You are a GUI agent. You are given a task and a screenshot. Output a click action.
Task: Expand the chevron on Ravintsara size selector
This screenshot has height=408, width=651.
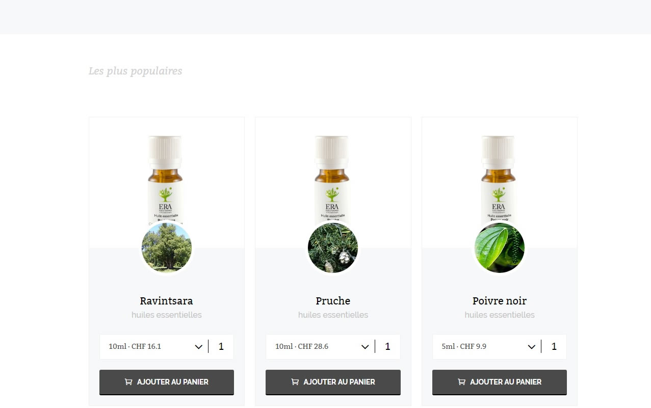pyautogui.click(x=199, y=347)
